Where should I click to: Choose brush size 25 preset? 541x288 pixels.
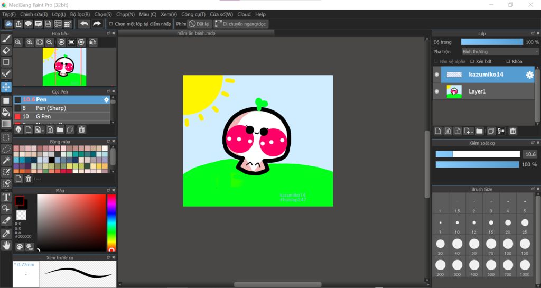tap(525, 225)
